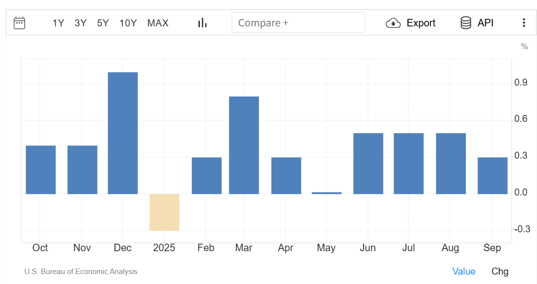Show the 10Y time range
537x284 pixels.
[128, 23]
